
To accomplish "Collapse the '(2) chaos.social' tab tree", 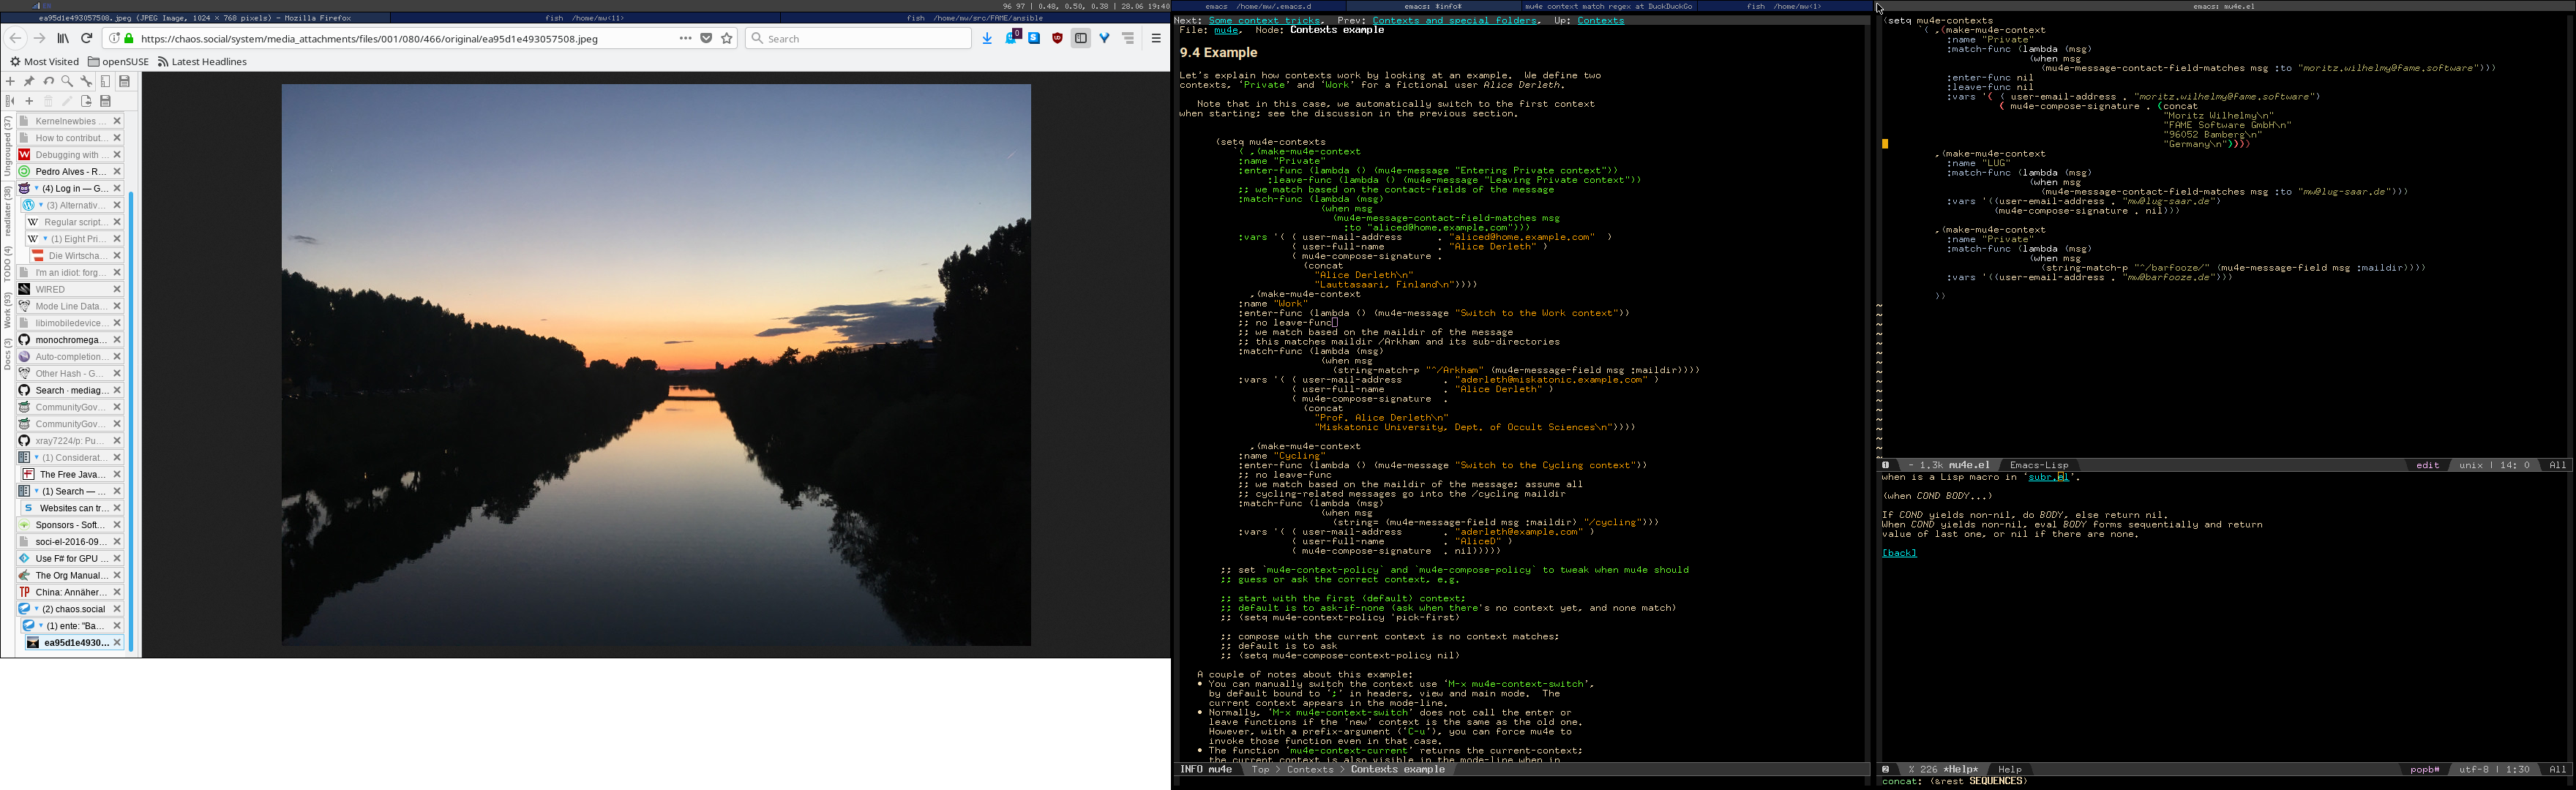I will point(37,609).
